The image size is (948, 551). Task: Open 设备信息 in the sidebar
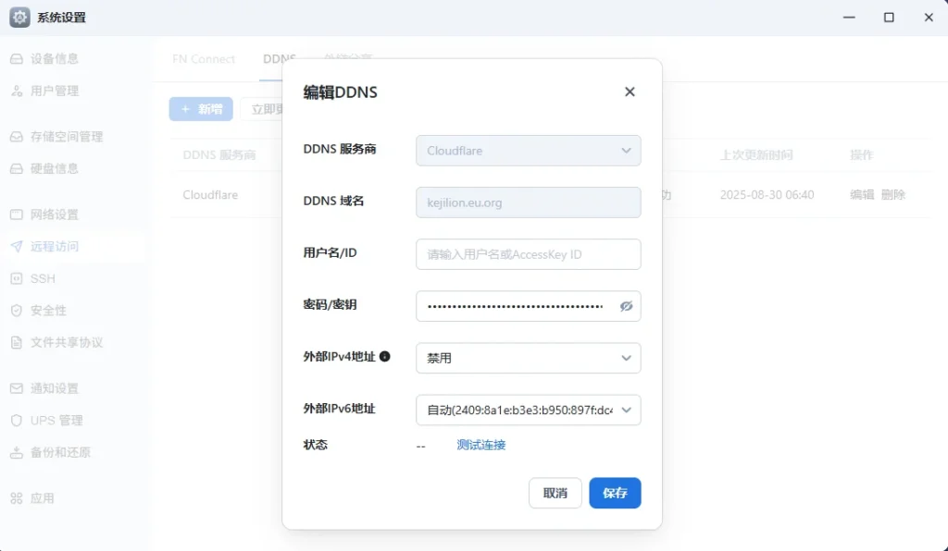(55, 58)
